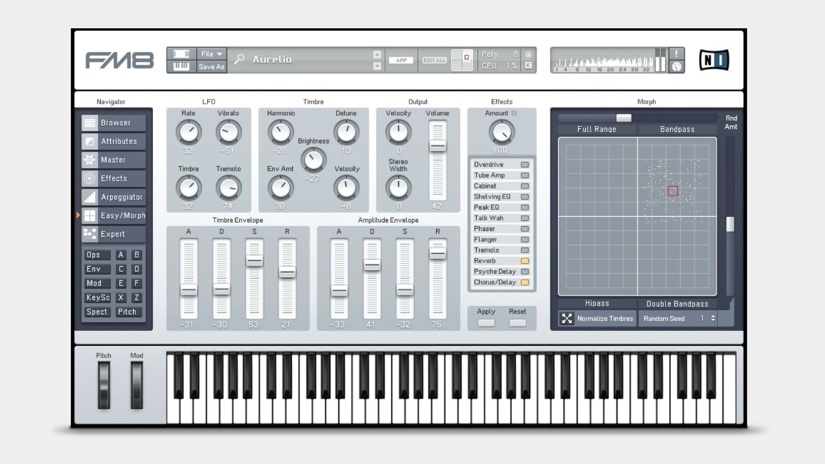
Task: Open the Spect expert page
Action: pos(97,312)
